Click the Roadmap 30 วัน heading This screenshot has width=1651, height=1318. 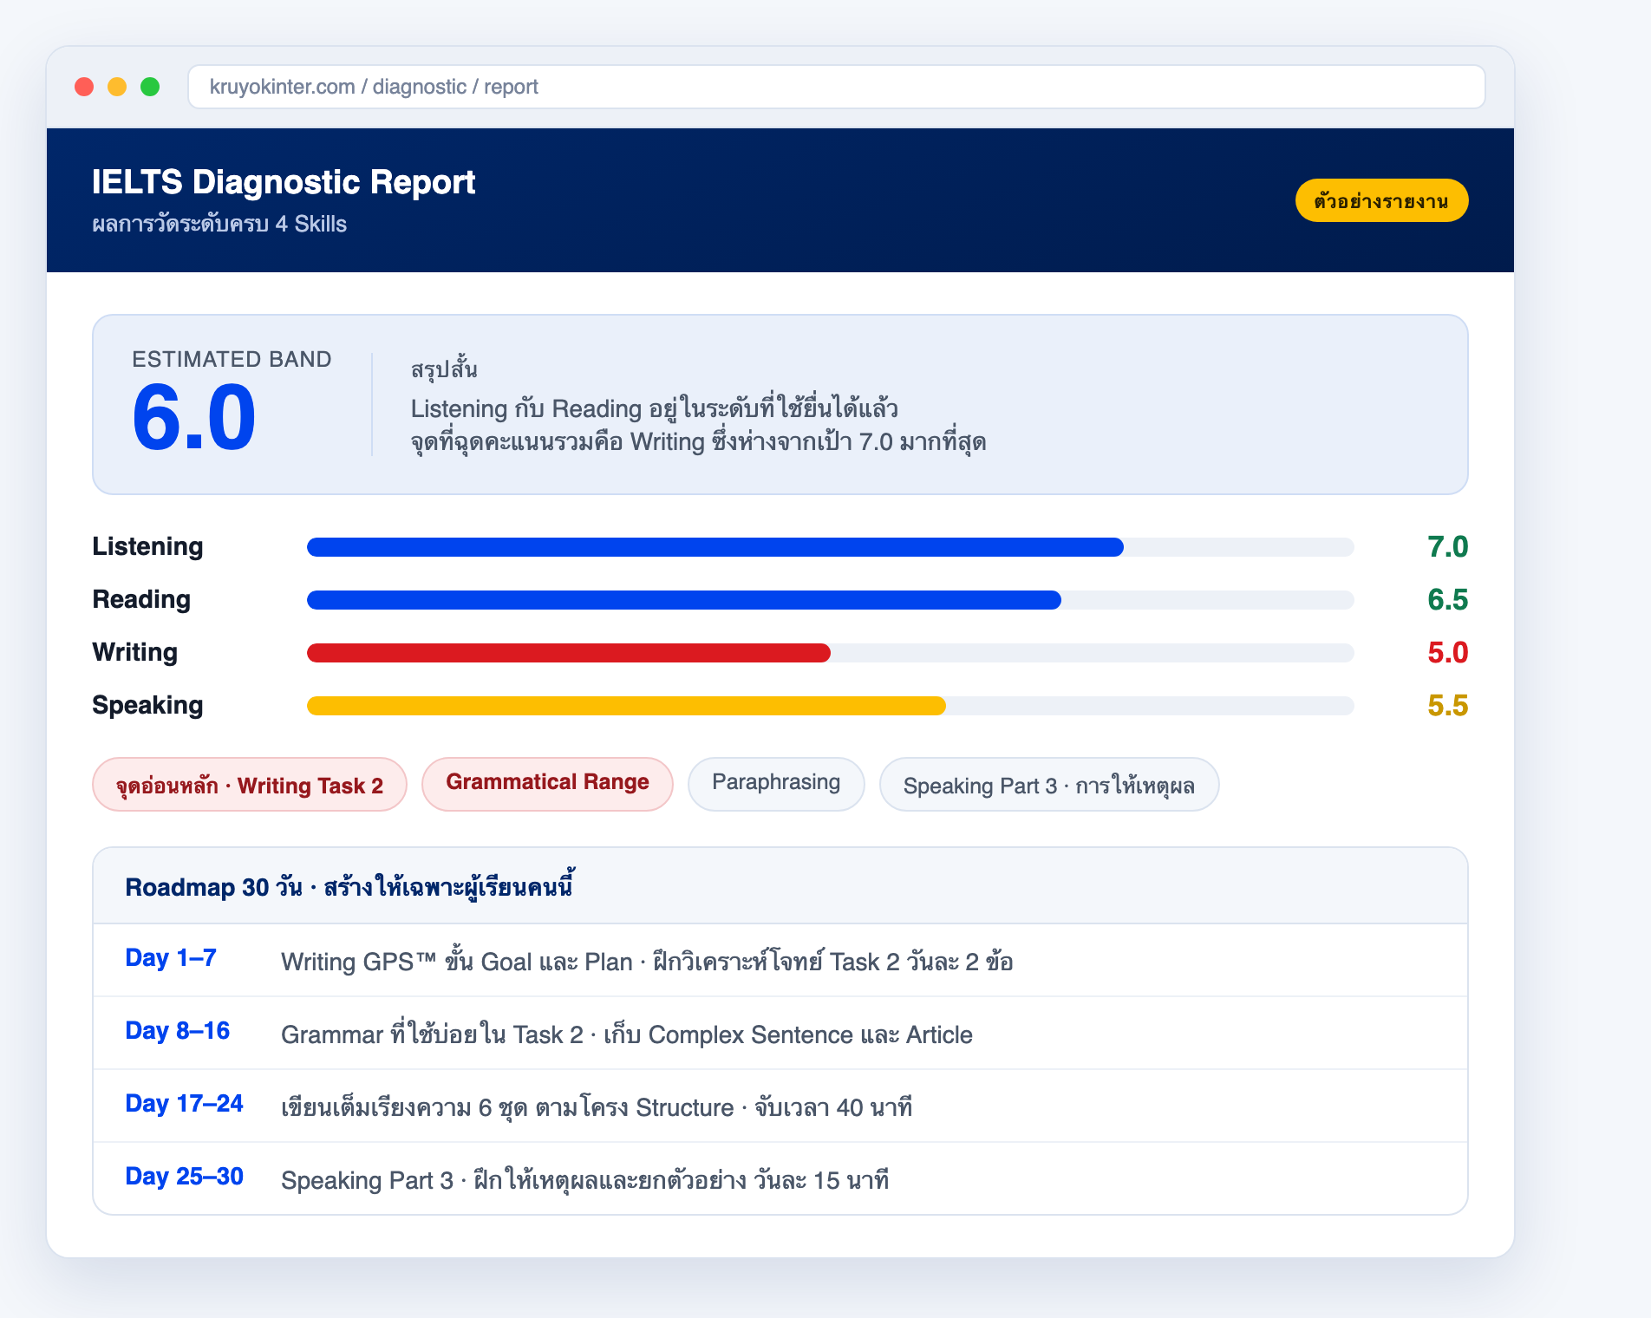349,886
